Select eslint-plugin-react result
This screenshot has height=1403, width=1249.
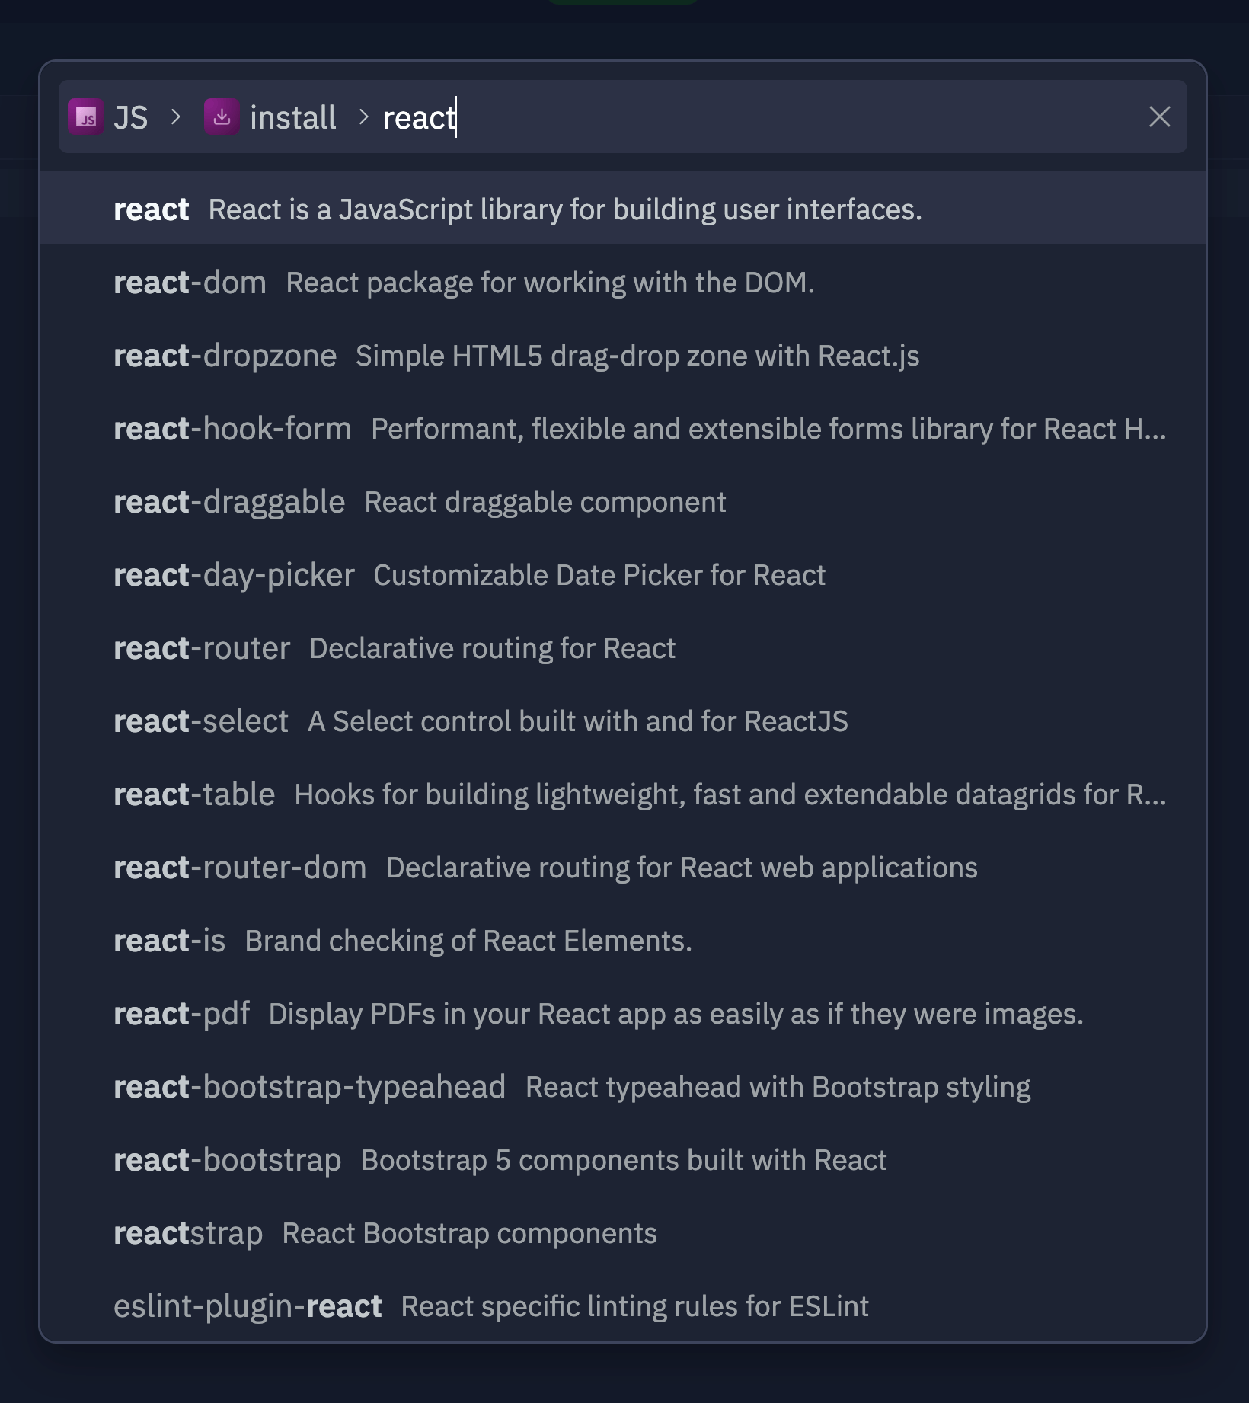pos(623,1306)
